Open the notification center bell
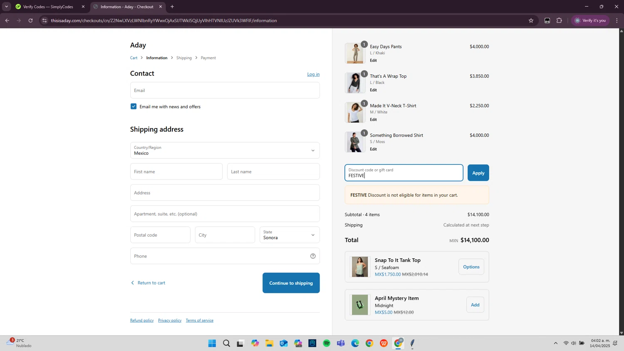 pos(615,343)
